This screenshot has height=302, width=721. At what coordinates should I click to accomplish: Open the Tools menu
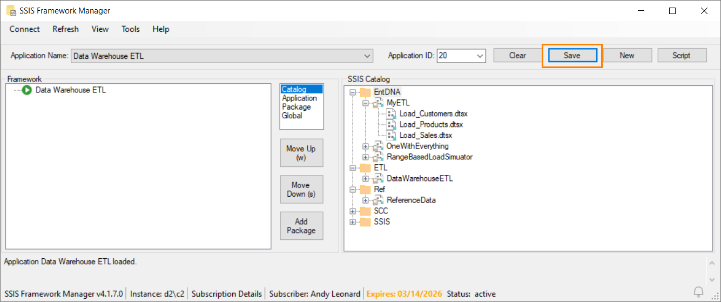130,29
